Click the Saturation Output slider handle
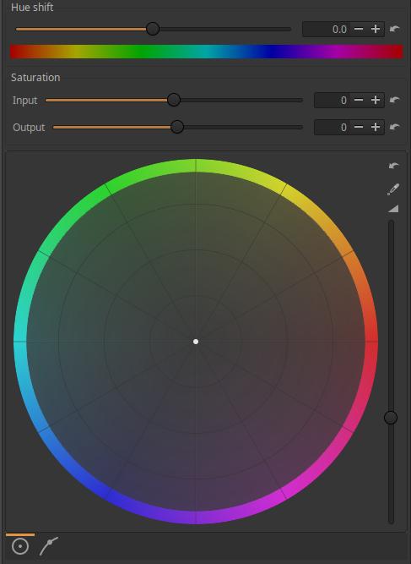The width and height of the screenshot is (411, 564). click(177, 127)
